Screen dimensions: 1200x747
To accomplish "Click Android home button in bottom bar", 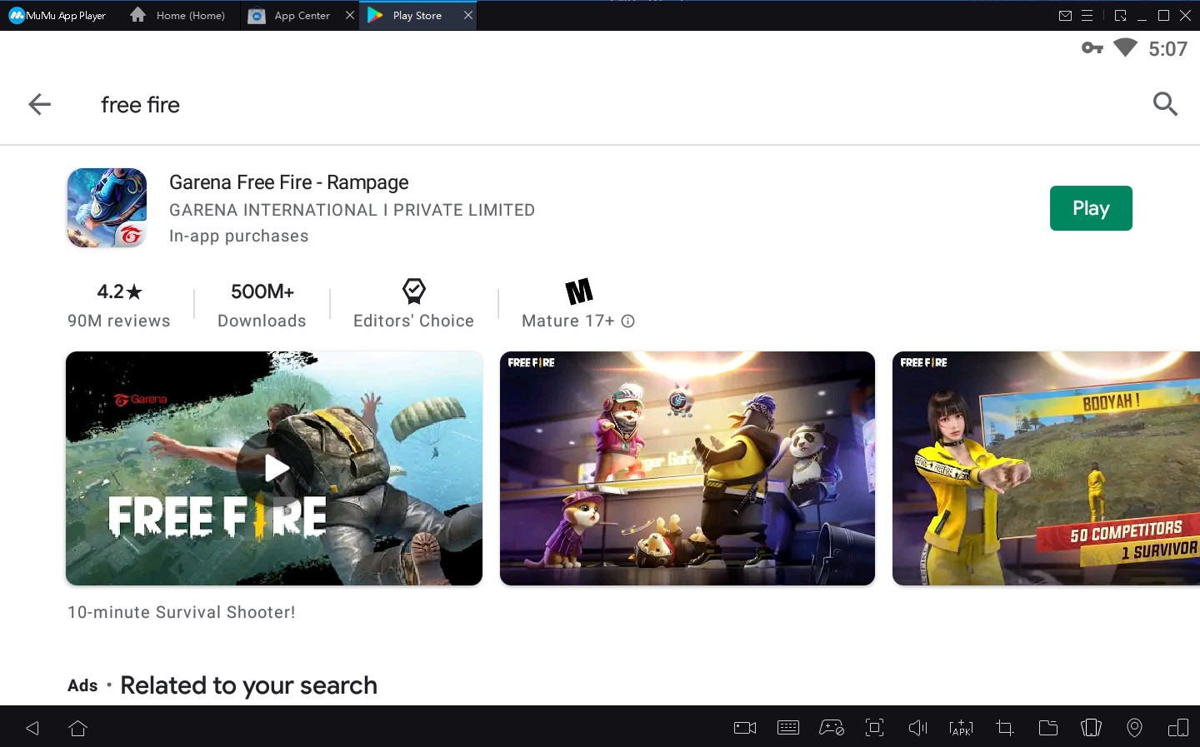I will (x=78, y=728).
